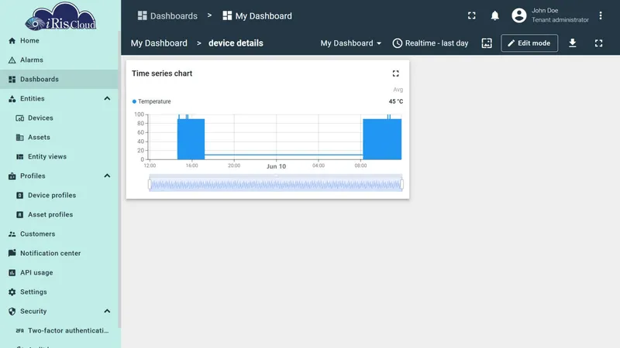Click My Dashboard breadcrumb in top header
The width and height of the screenshot is (620, 348).
pyautogui.click(x=257, y=15)
